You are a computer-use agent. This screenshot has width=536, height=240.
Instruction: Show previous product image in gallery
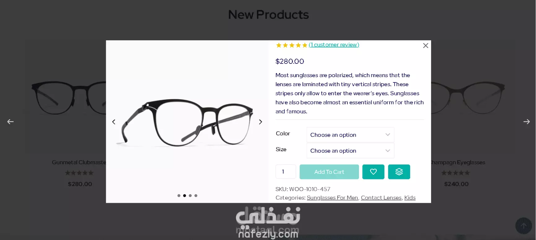[x=114, y=122]
